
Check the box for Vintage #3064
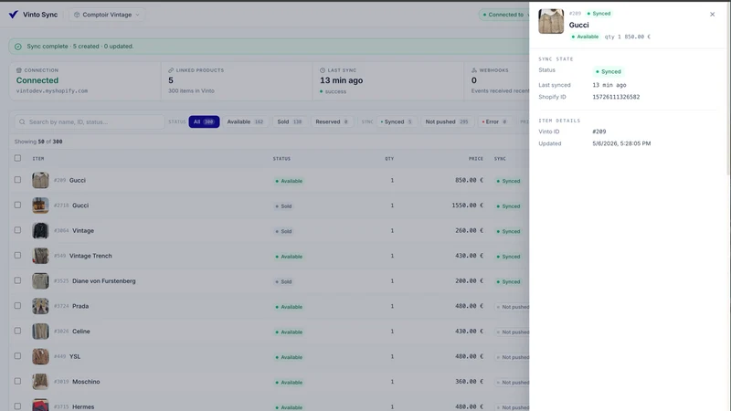pyautogui.click(x=17, y=230)
